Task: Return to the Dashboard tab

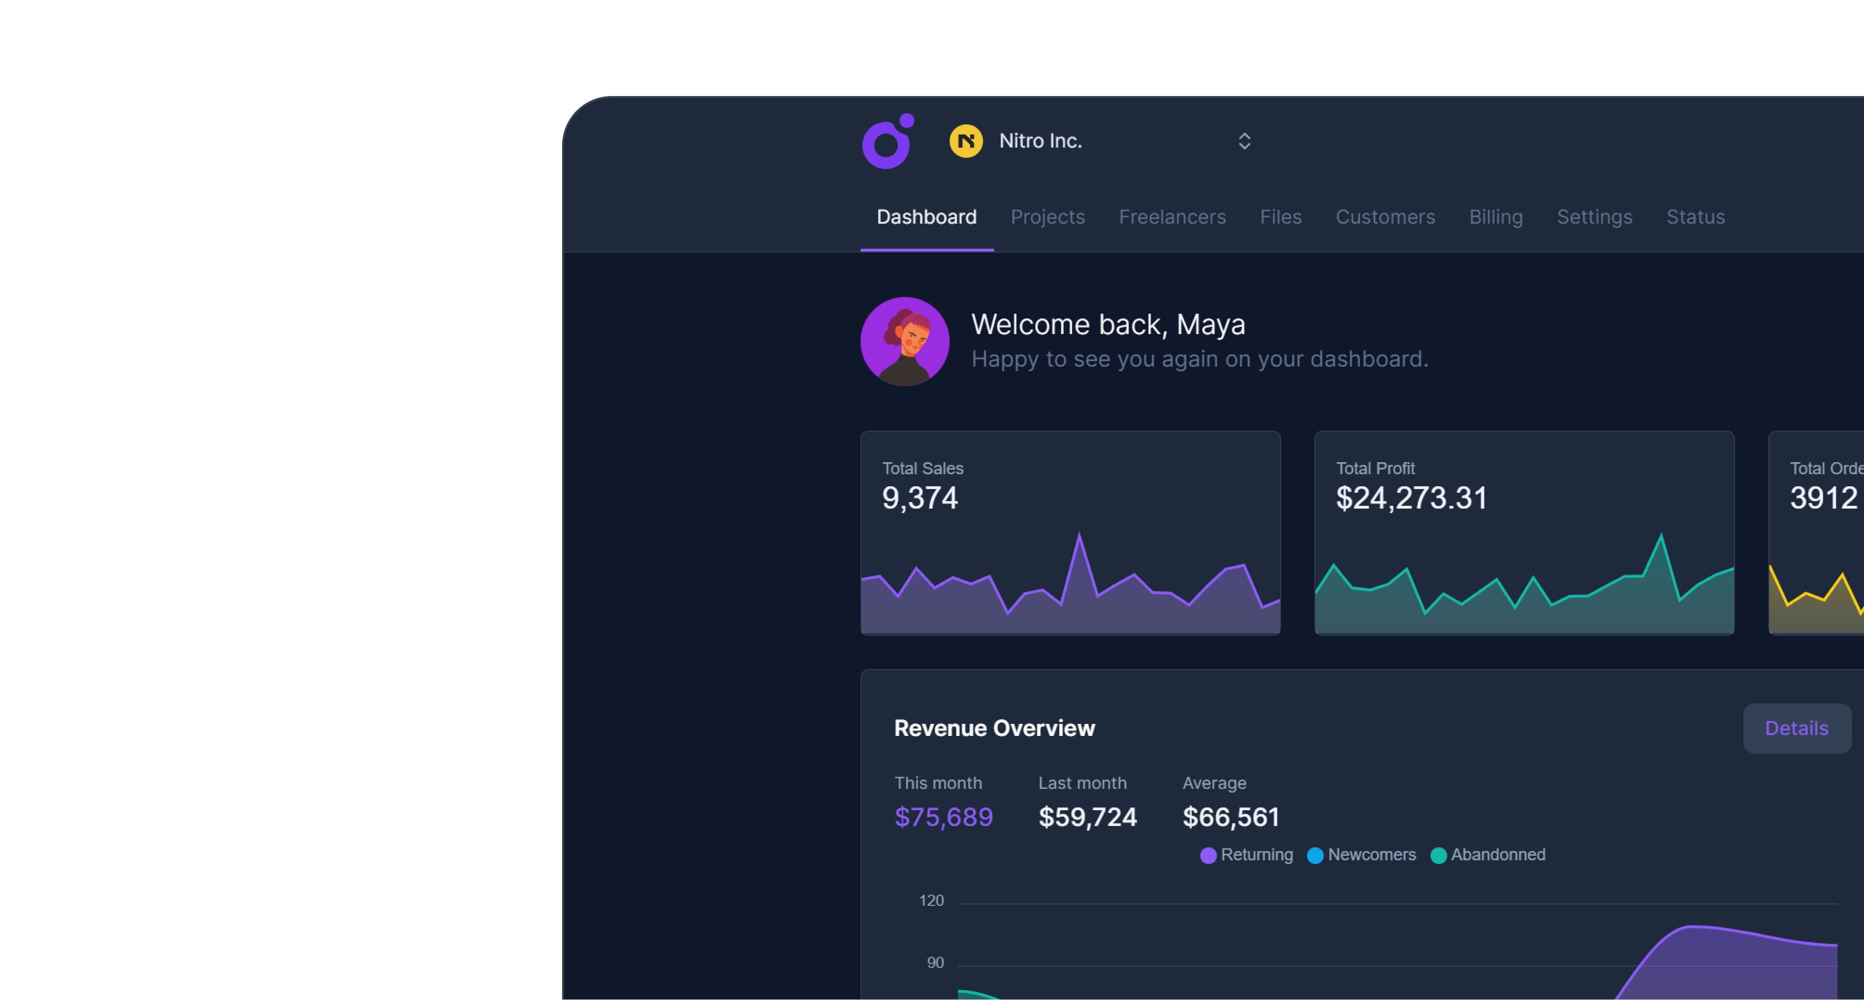Action: tap(926, 216)
